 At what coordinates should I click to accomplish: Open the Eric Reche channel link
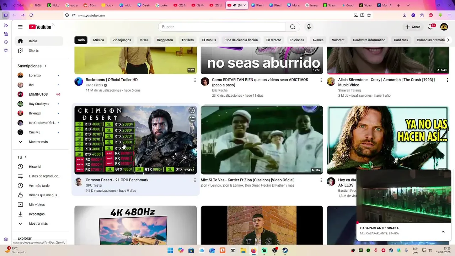tap(220, 90)
